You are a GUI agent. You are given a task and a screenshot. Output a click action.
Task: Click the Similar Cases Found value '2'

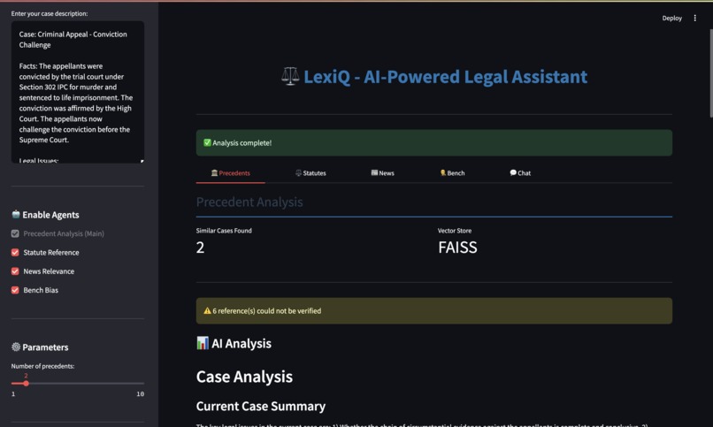coord(200,248)
